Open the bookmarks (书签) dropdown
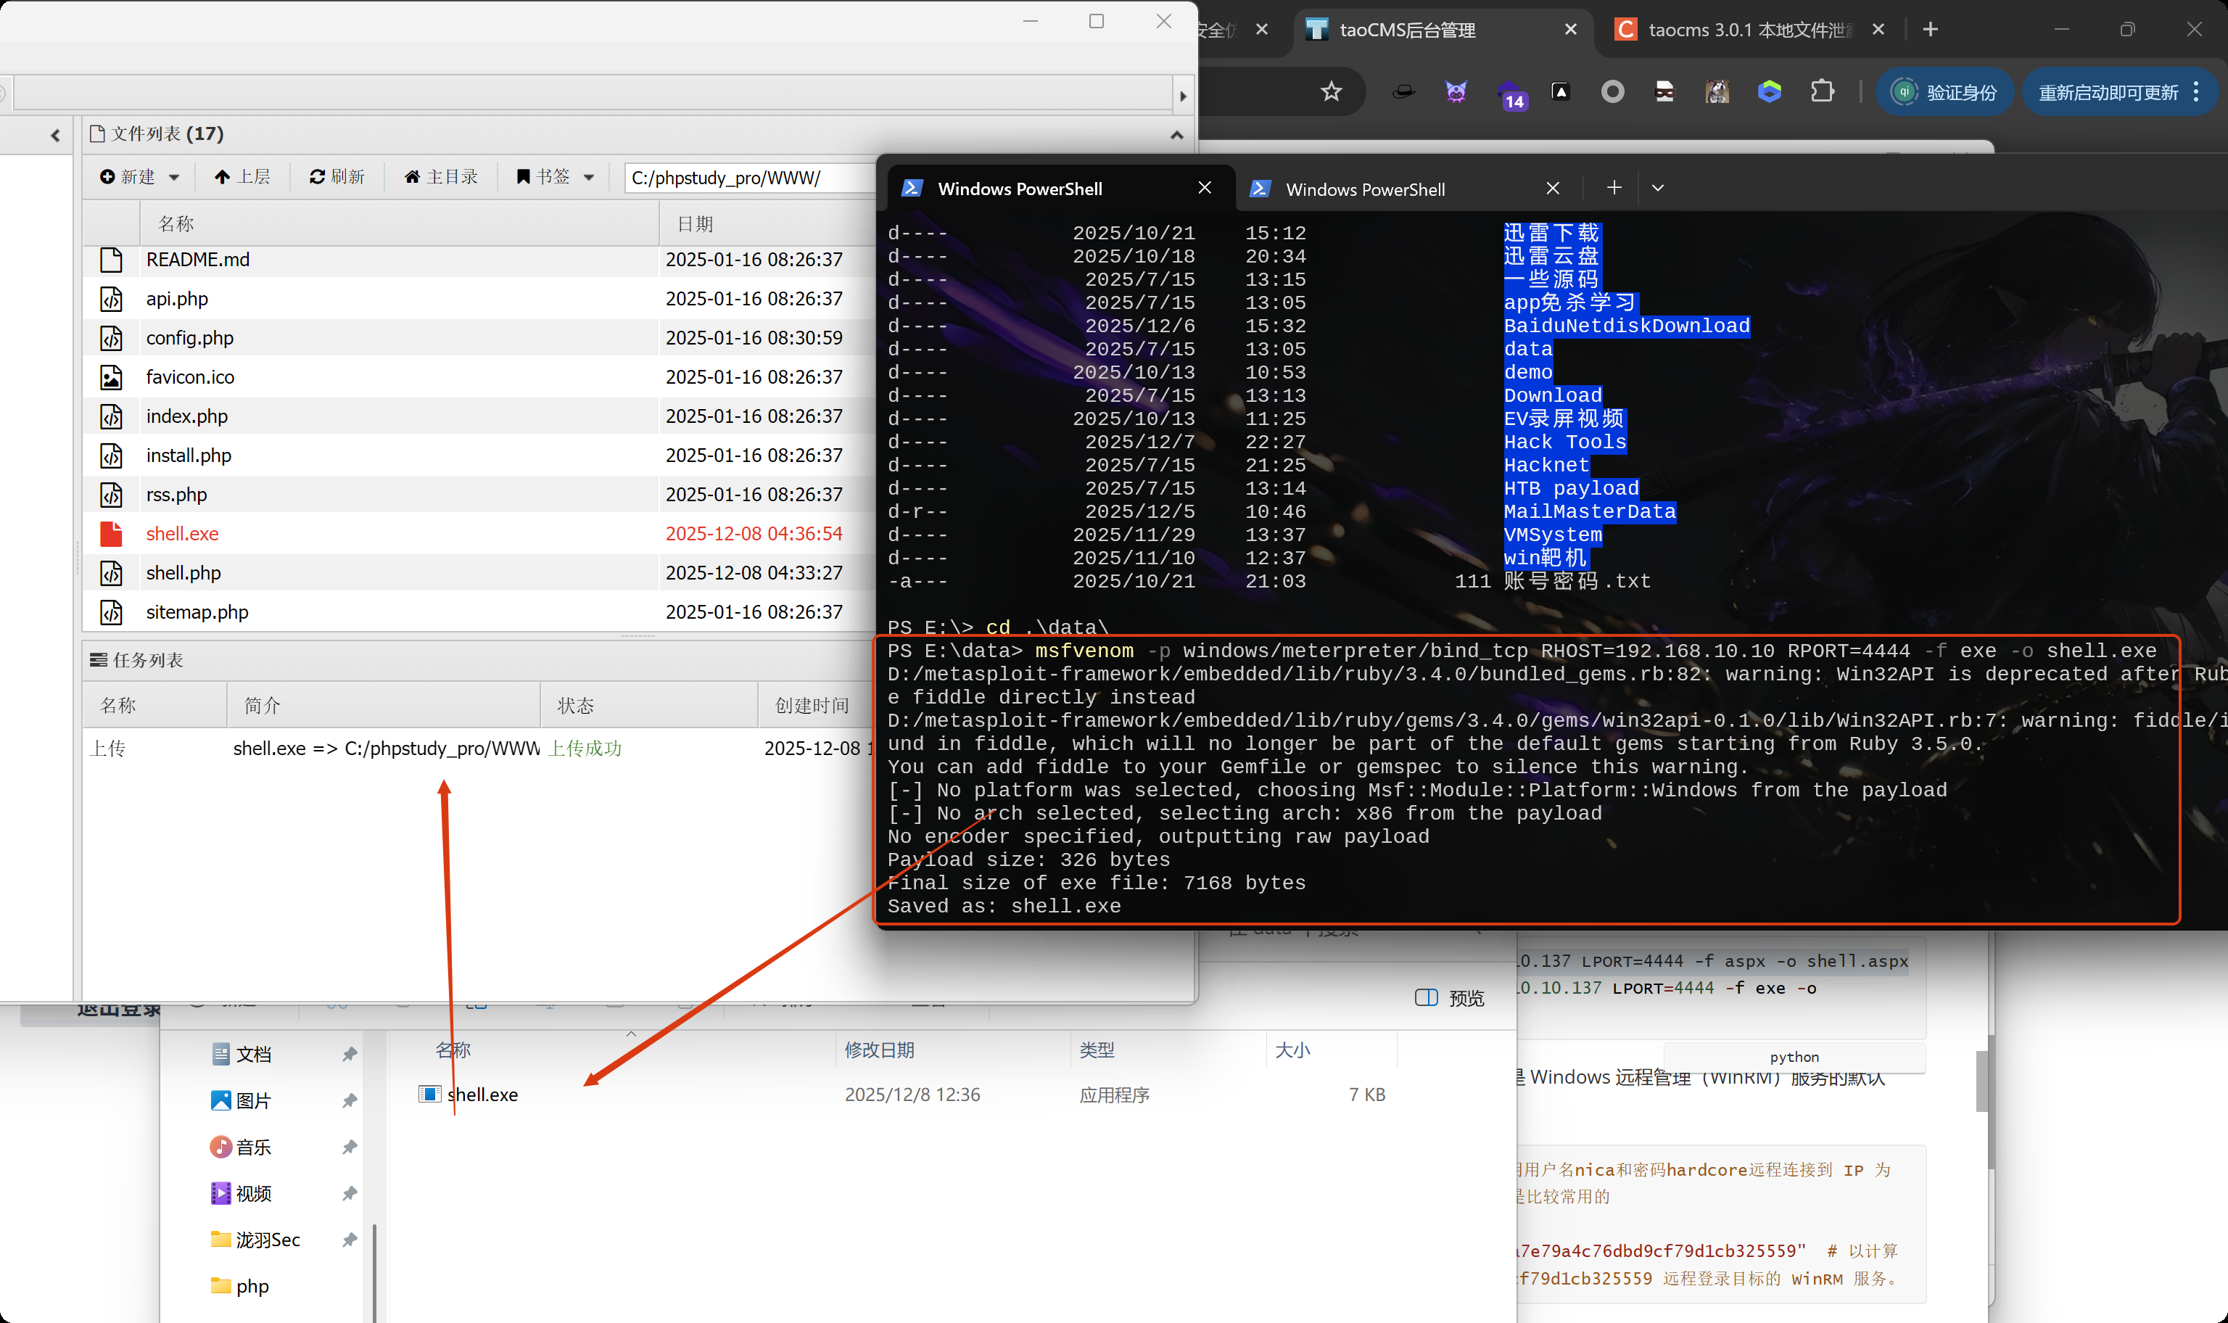The image size is (2228, 1323). tap(588, 178)
